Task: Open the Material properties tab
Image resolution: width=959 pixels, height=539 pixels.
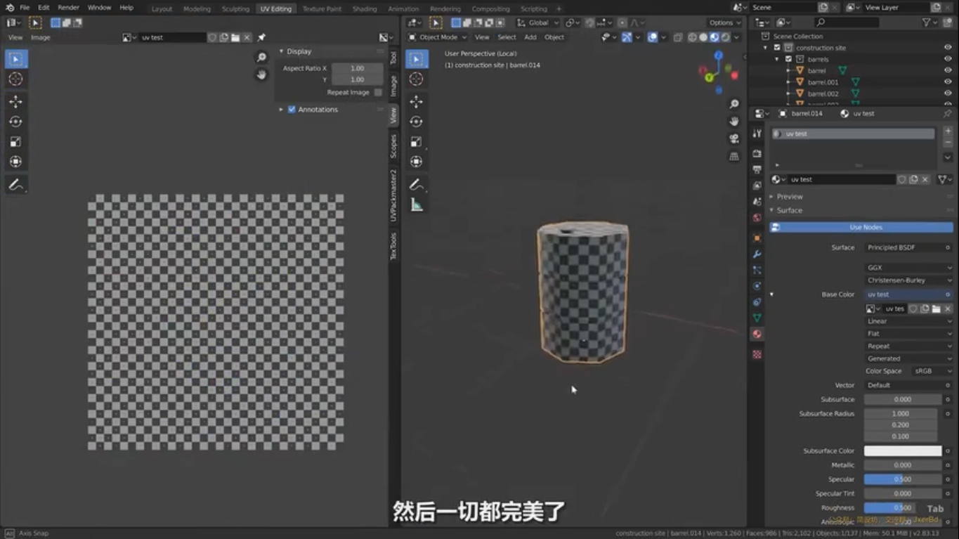Action: click(x=757, y=334)
